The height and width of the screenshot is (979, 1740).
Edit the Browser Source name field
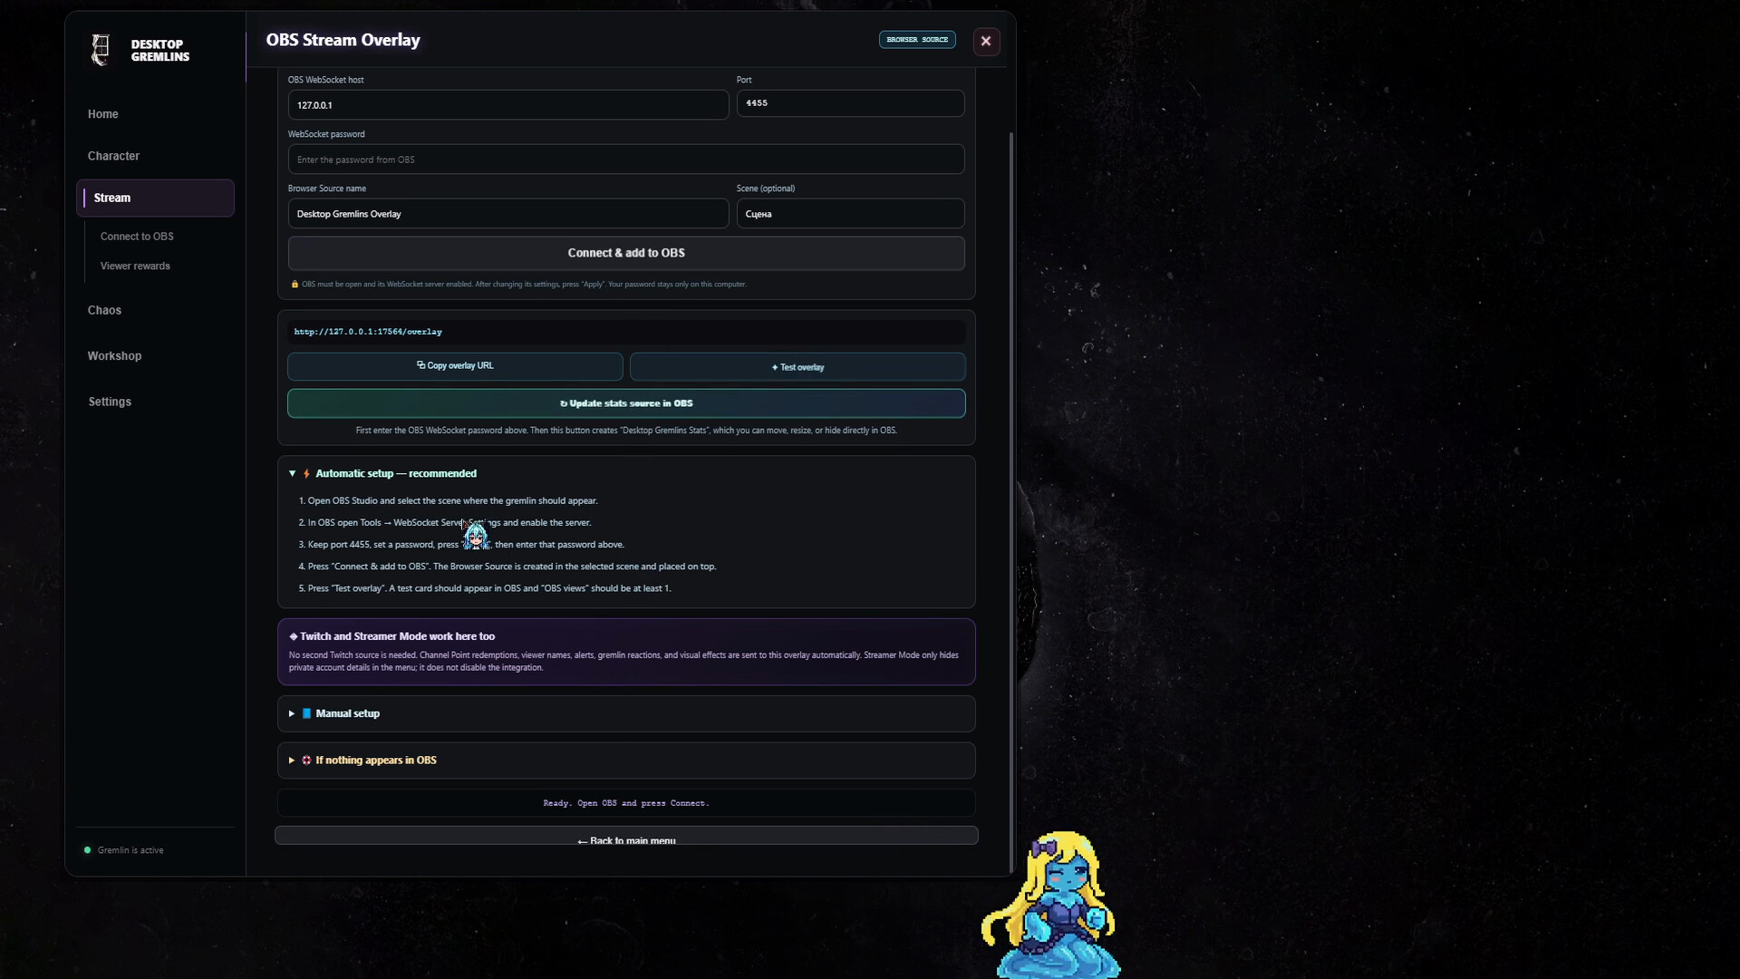(x=508, y=214)
